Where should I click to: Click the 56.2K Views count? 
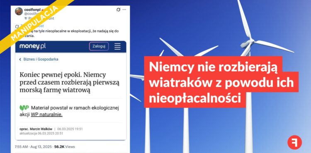[65, 147]
